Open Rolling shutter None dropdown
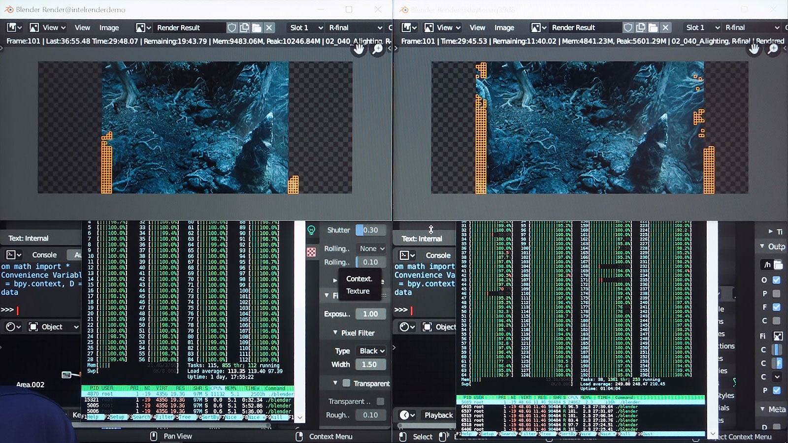The height and width of the screenshot is (443, 788). tap(371, 249)
